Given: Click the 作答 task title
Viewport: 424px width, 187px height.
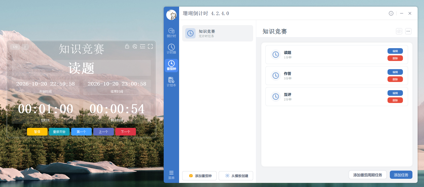Looking at the screenshot, I should pyautogui.click(x=288, y=74).
